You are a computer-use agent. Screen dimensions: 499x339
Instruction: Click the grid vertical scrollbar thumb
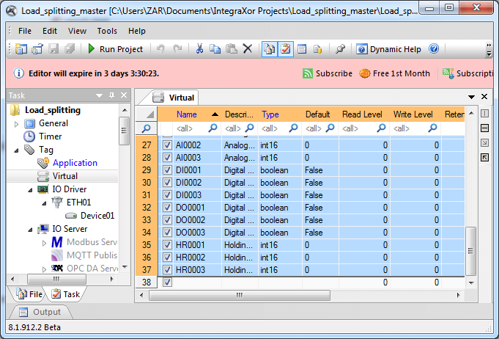470,251
